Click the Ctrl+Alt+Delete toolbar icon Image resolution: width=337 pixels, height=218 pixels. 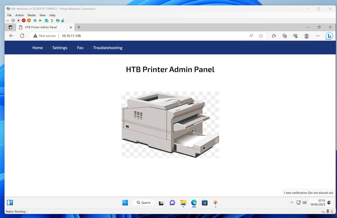(x=7, y=20)
